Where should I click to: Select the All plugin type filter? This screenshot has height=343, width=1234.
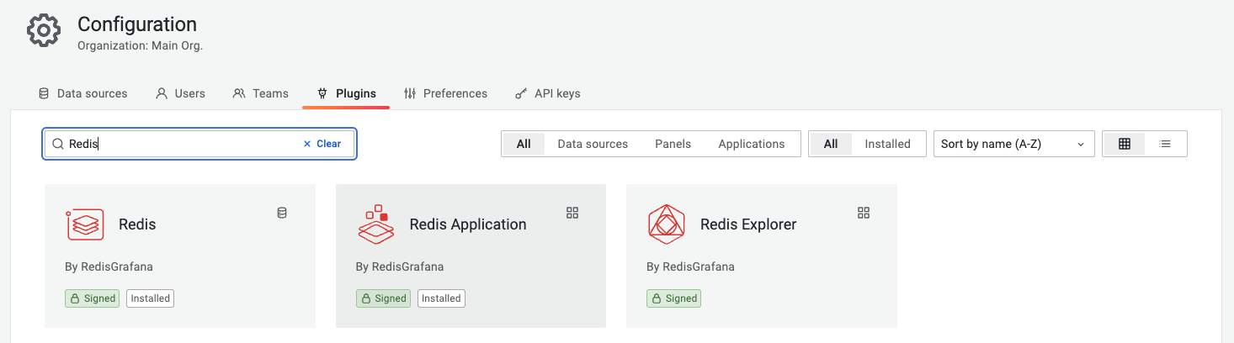click(x=524, y=144)
